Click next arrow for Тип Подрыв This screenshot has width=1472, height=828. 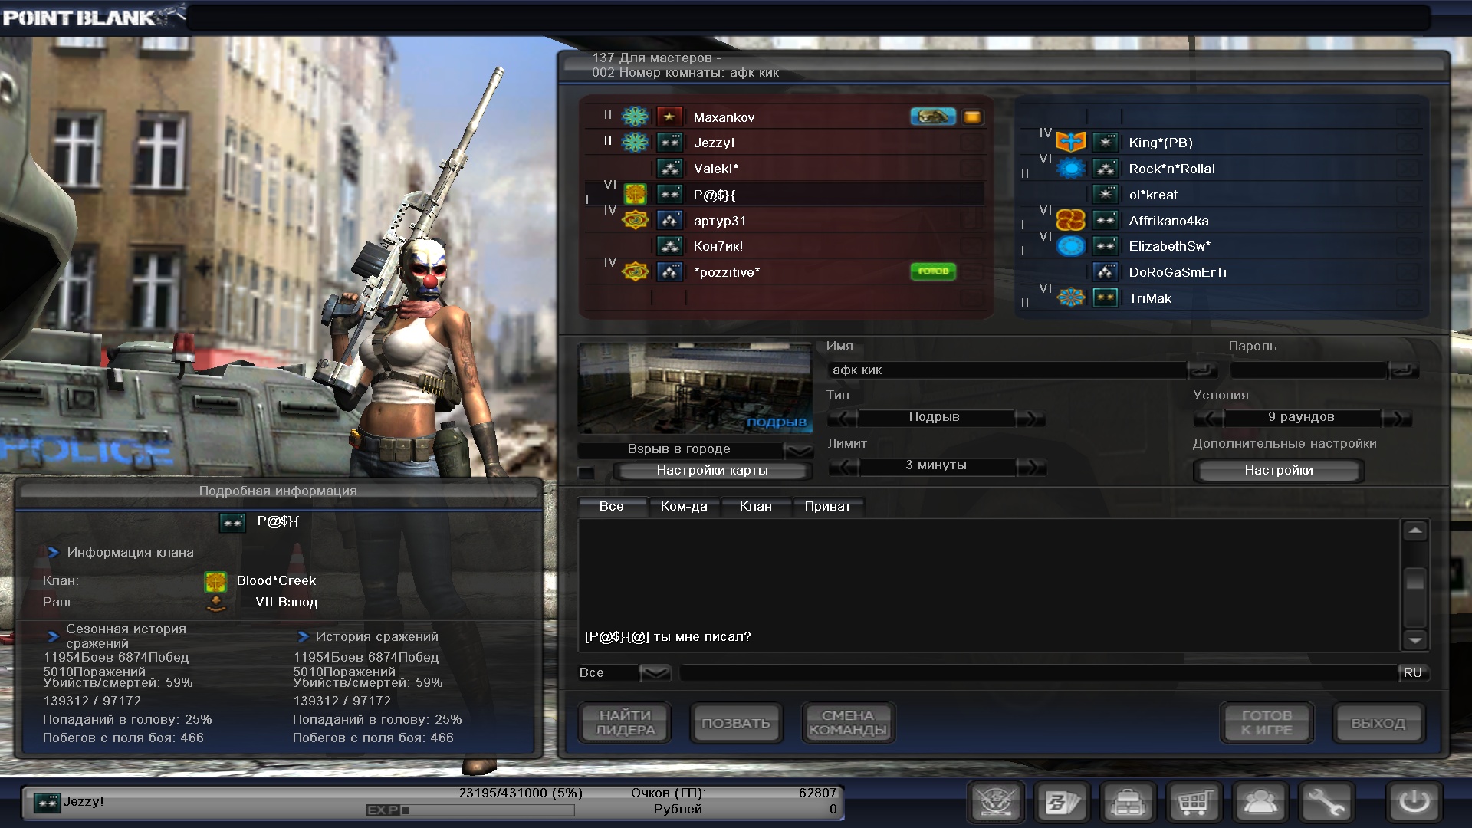(1030, 418)
